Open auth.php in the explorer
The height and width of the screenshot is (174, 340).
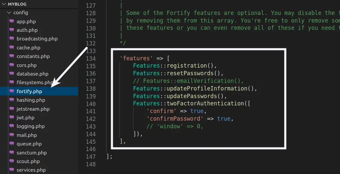pyautogui.click(x=27, y=30)
